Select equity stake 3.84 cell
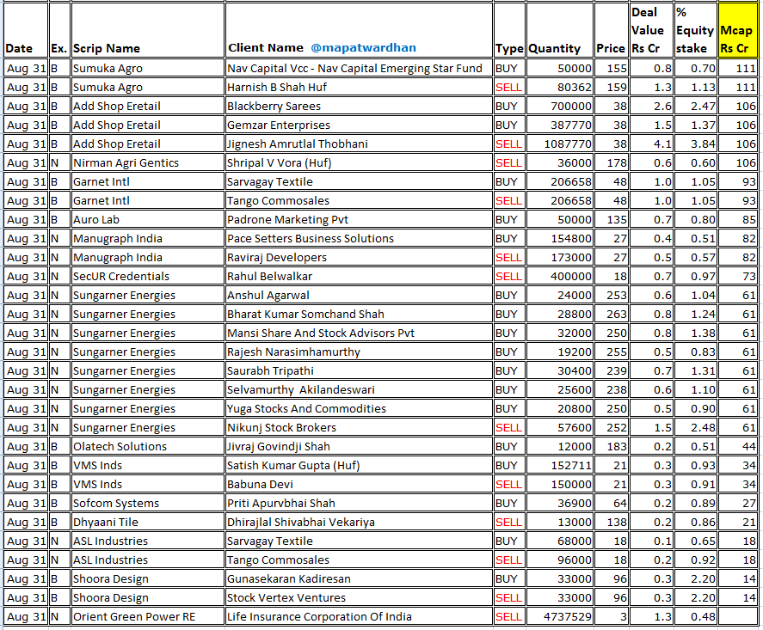The height and width of the screenshot is (630, 763). pyautogui.click(x=696, y=144)
